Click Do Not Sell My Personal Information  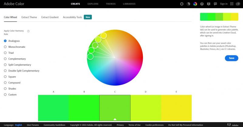[186, 125]
